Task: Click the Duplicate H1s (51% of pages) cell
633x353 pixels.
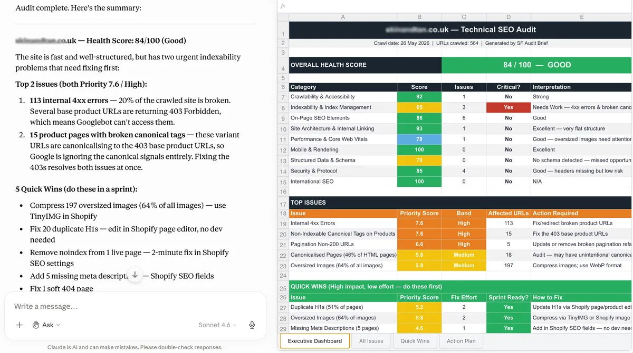Action: tap(343, 307)
